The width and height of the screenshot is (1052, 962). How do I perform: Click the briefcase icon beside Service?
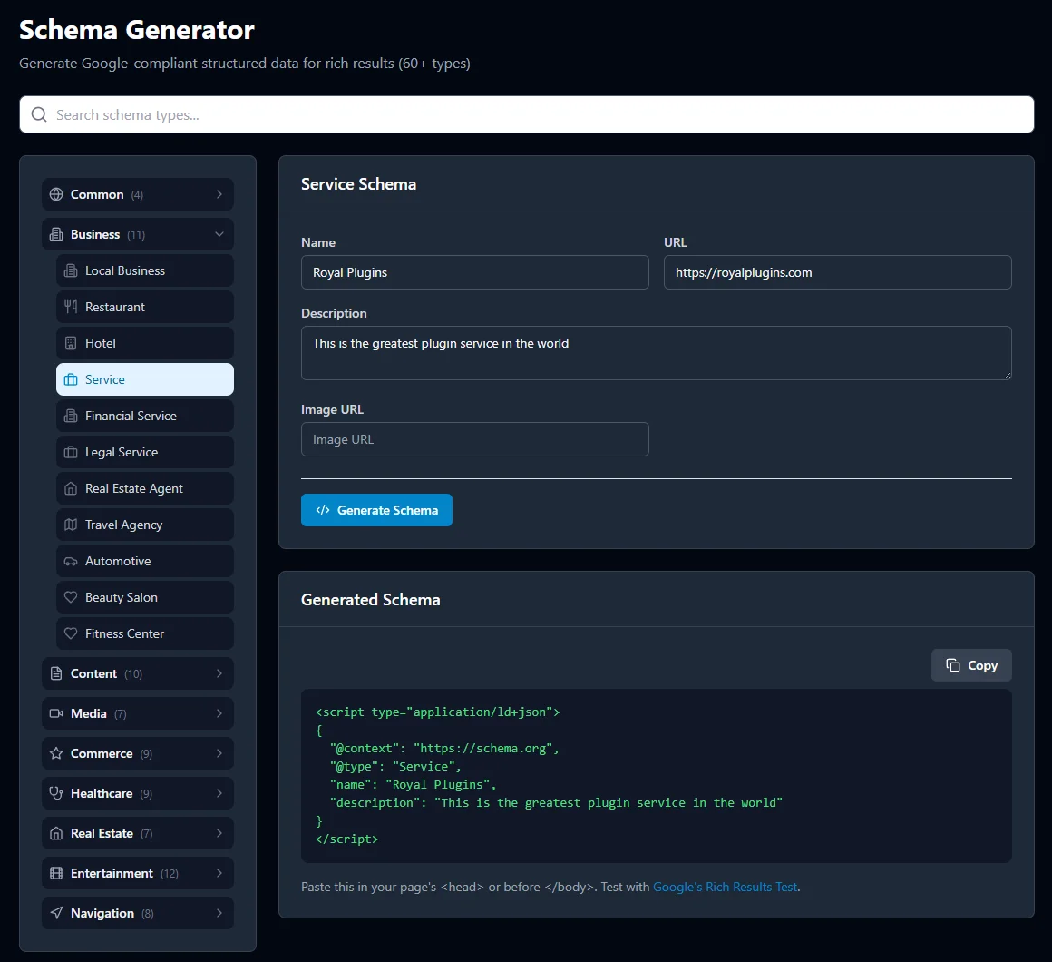point(71,379)
